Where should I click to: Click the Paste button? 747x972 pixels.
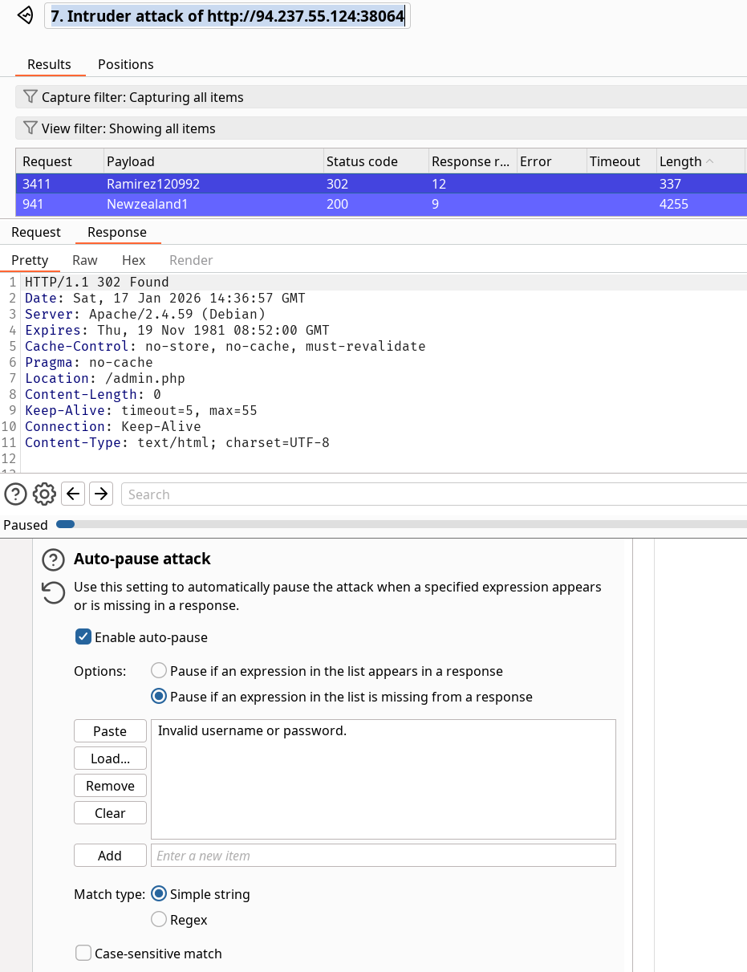(110, 731)
